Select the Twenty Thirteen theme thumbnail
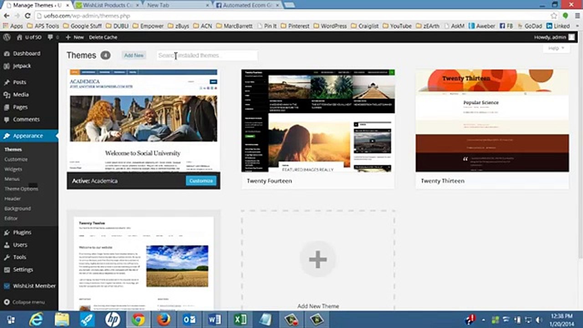This screenshot has height=328, width=583. click(x=492, y=120)
